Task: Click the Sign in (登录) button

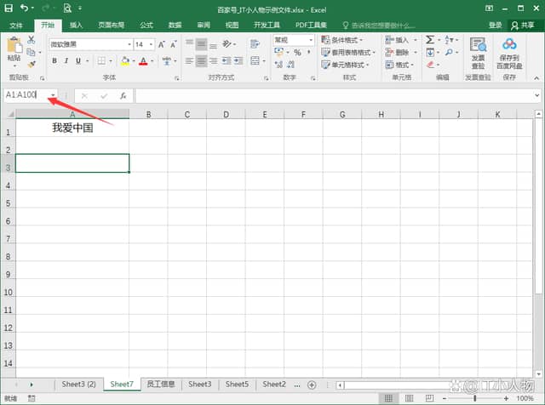Action: 496,25
